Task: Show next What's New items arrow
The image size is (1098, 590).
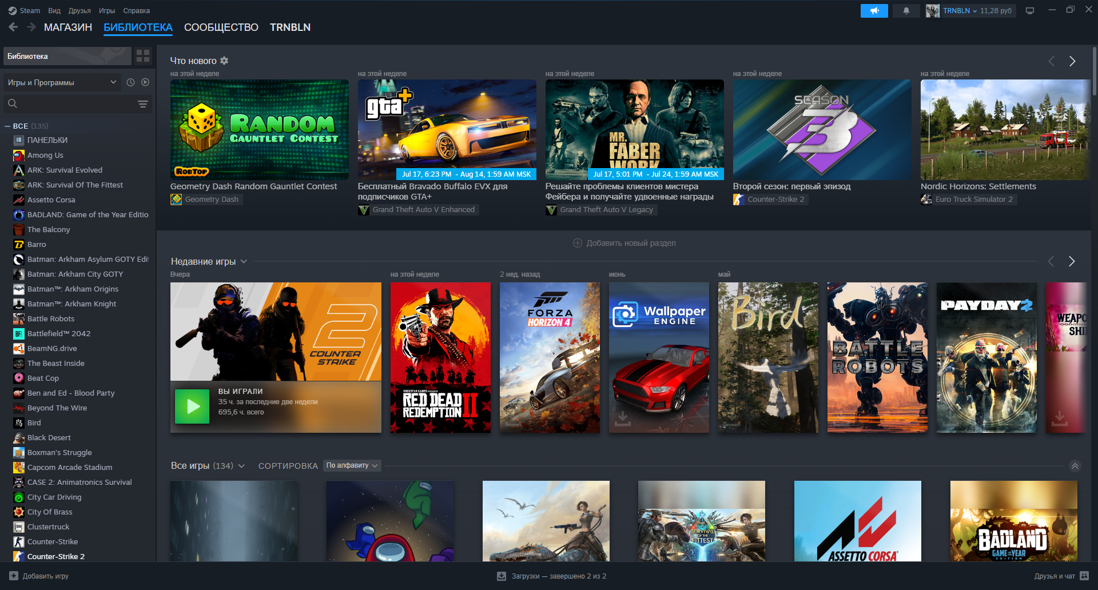Action: (1072, 61)
